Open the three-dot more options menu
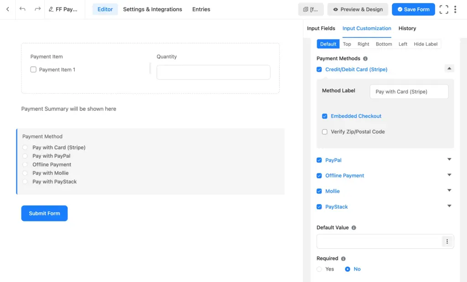Screen dimensions: 467x282 pyautogui.click(x=455, y=10)
